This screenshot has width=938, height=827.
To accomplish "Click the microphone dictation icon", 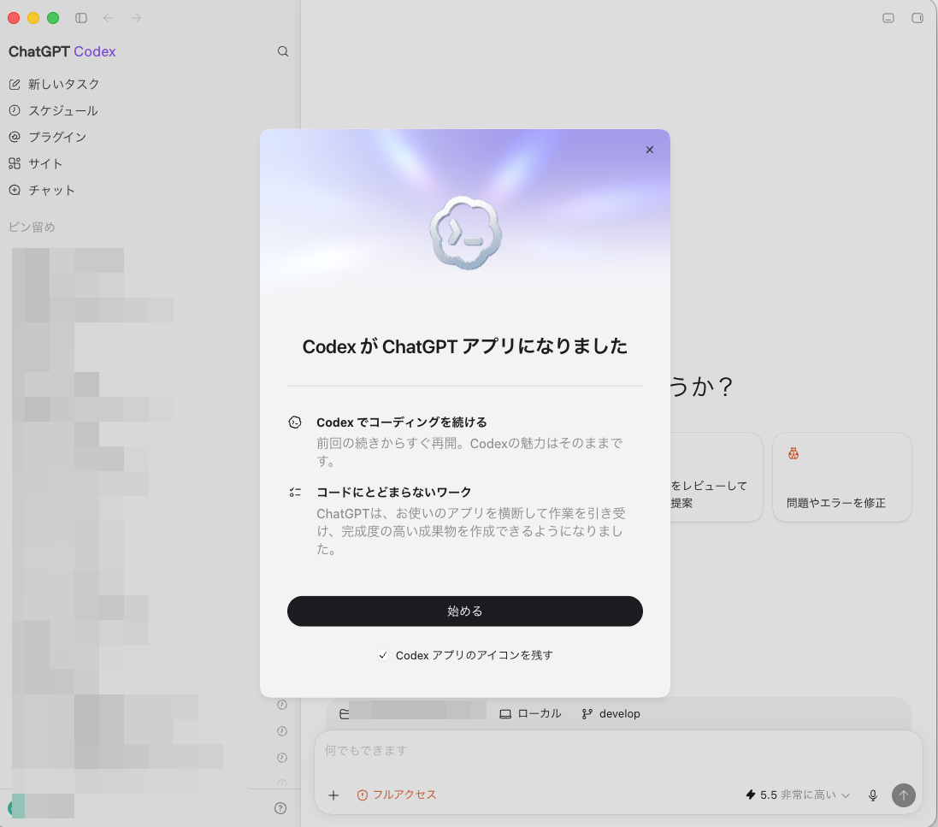I will (x=873, y=795).
